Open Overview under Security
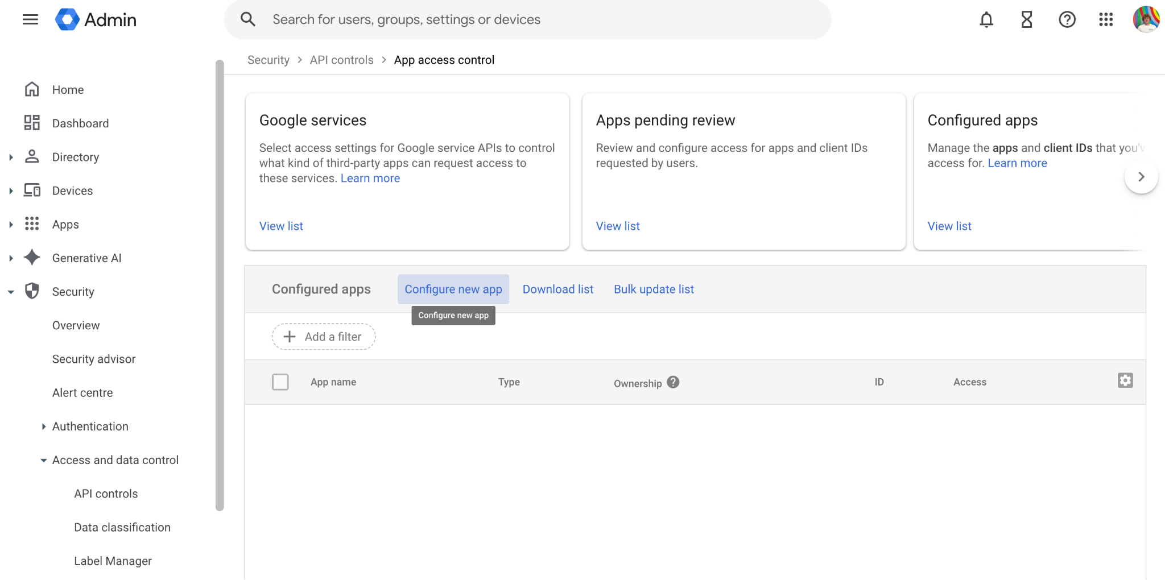Image resolution: width=1165 pixels, height=580 pixels. point(76,325)
